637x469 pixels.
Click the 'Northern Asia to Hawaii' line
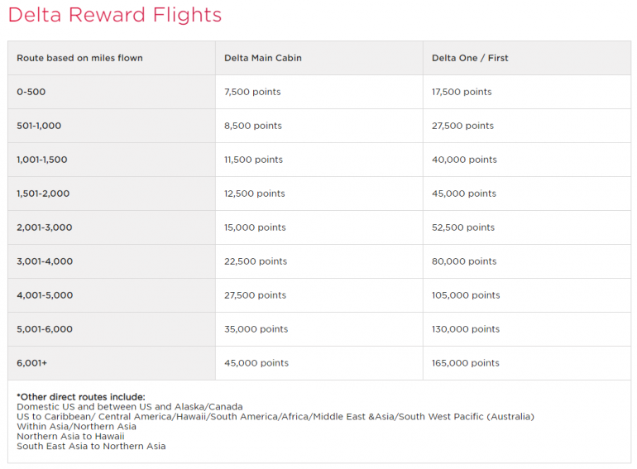point(70,436)
